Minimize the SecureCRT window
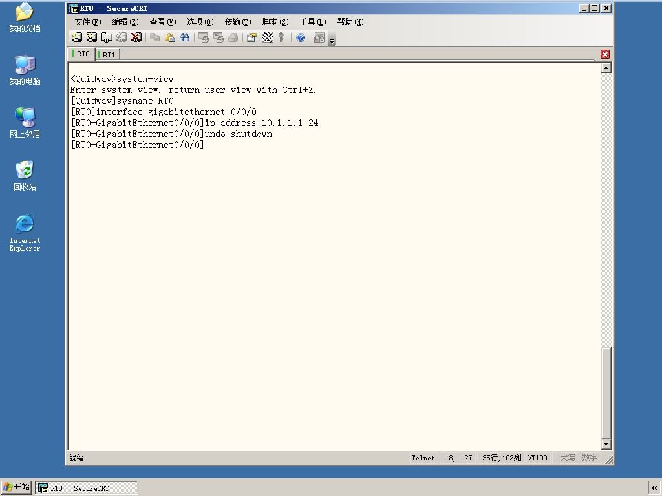Screen dimensions: 662x496 point(584,8)
